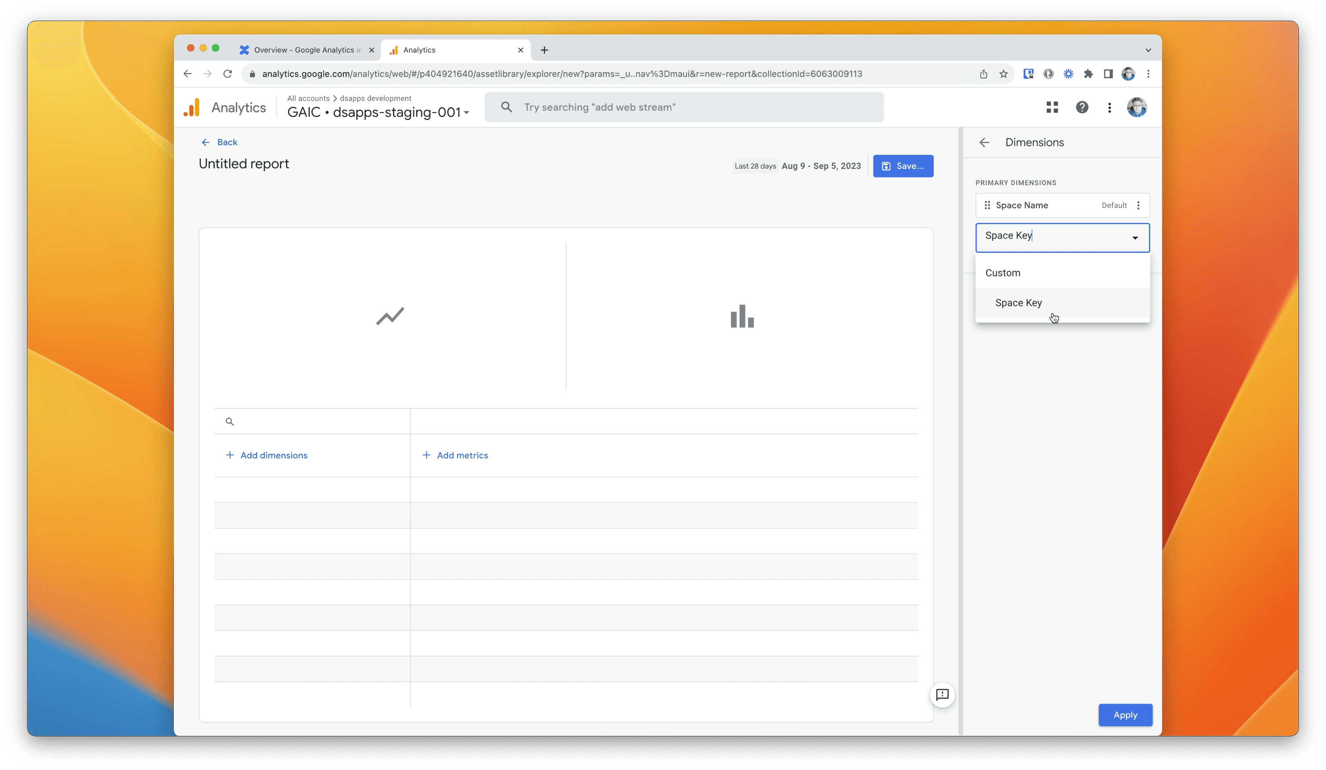This screenshot has width=1326, height=770.
Task: Open the Space Key dimension dropdown arrow
Action: pos(1135,238)
